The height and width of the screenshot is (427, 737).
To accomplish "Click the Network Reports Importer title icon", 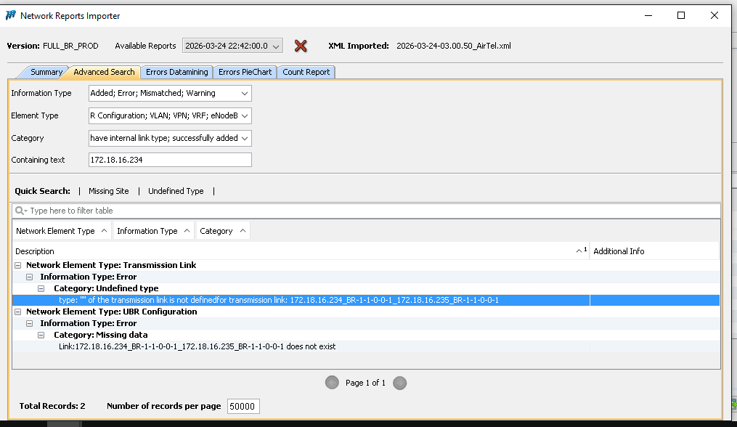I will point(11,15).
